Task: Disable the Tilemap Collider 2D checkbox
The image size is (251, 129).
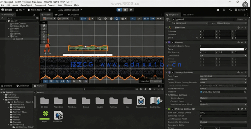Action: tap(173, 109)
